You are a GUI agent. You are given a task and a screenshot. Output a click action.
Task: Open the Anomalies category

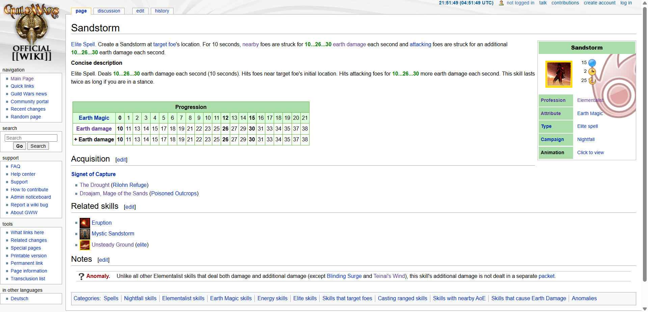(x=584, y=298)
